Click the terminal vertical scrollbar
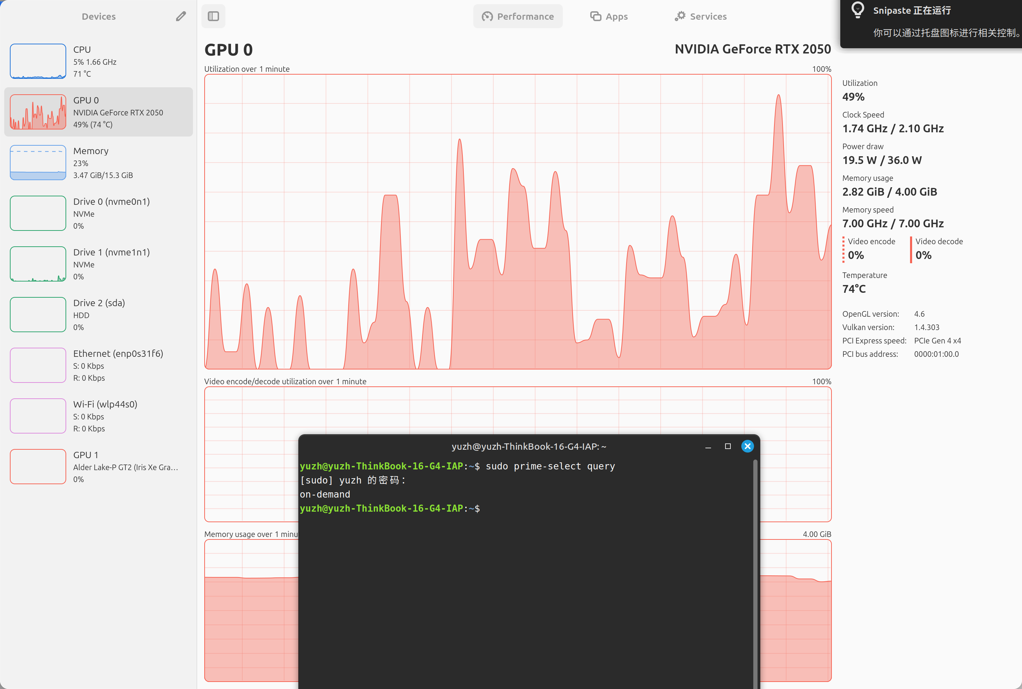The image size is (1022, 689). point(755,574)
